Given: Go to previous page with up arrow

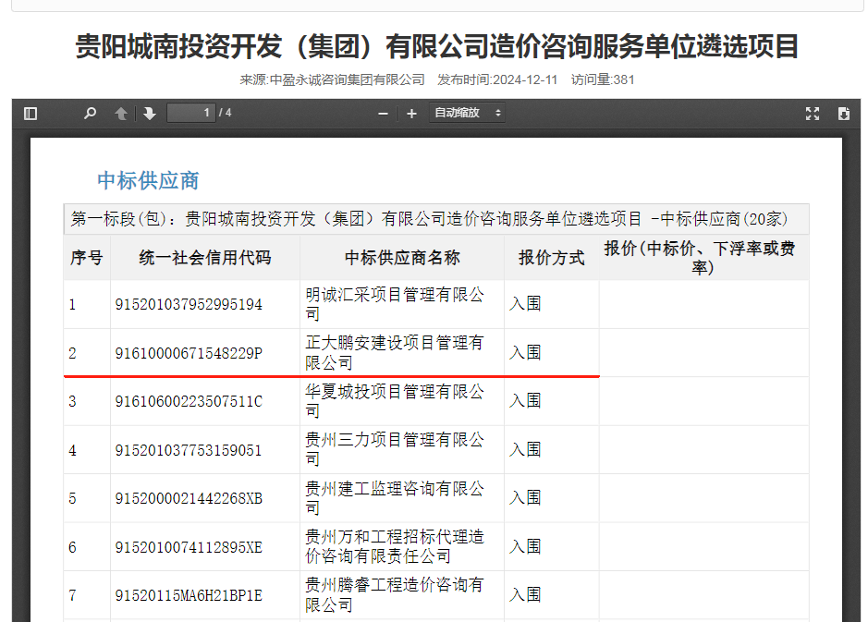Looking at the screenshot, I should pyautogui.click(x=121, y=114).
